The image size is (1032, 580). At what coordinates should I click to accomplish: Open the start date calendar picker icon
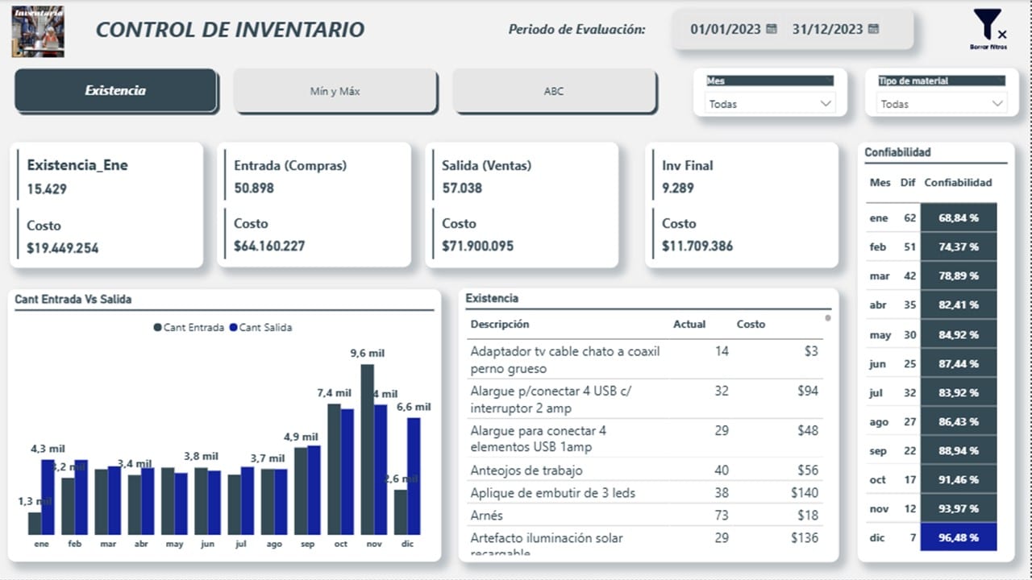click(x=772, y=29)
